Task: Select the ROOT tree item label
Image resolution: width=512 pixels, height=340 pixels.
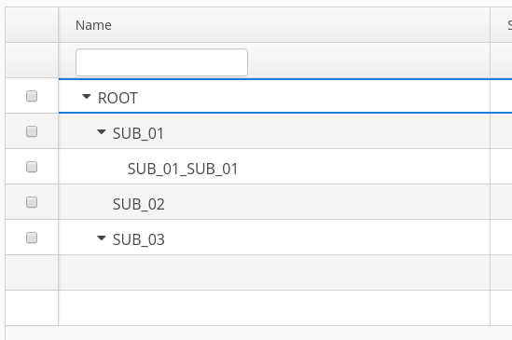Action: (x=118, y=98)
